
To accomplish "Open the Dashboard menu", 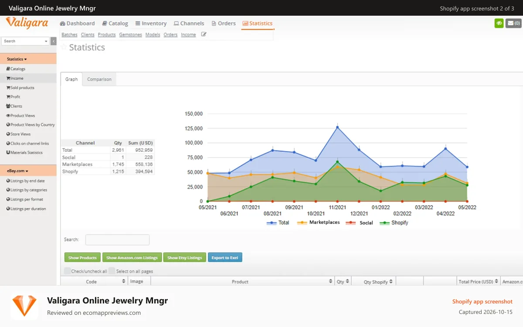I will [x=78, y=24].
